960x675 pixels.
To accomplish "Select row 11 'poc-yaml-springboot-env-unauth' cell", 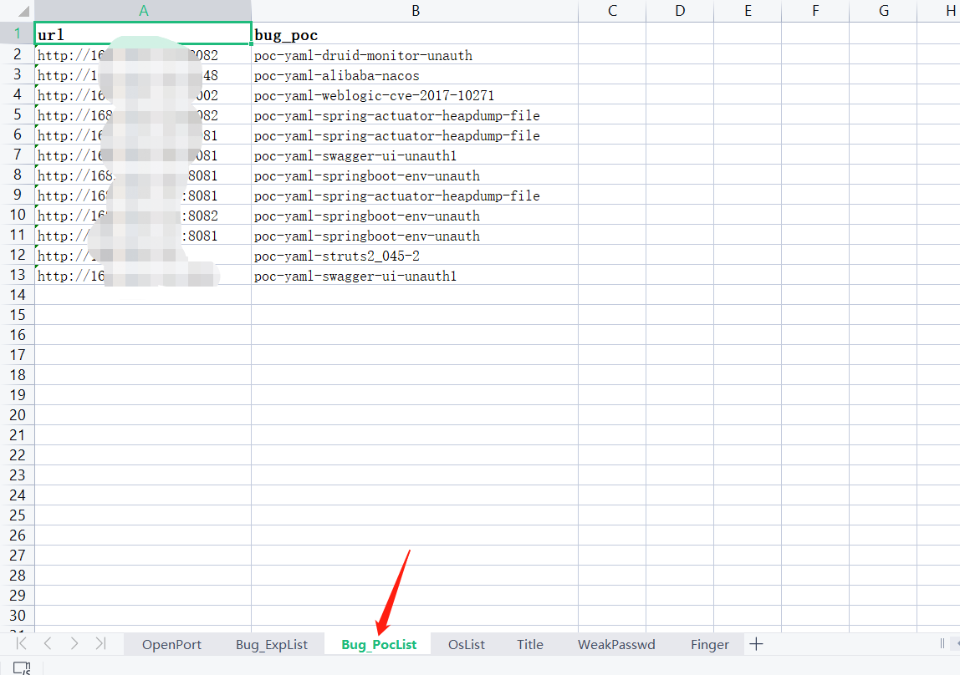I will coord(415,236).
